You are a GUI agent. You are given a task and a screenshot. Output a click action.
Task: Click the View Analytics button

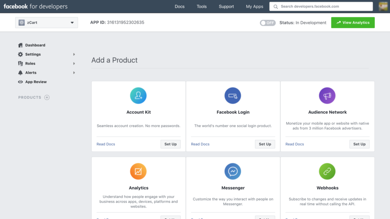pos(353,23)
